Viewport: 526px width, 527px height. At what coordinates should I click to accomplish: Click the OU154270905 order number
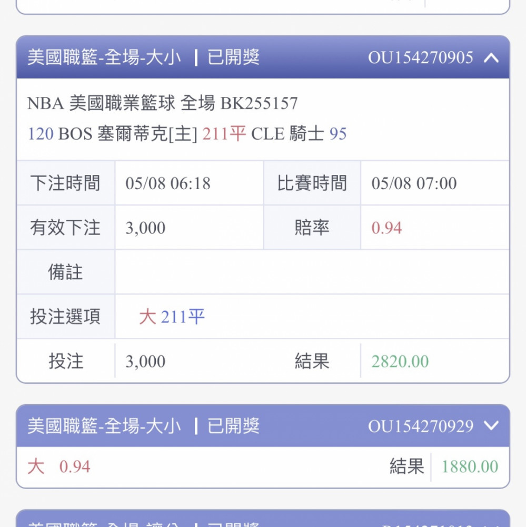(x=420, y=57)
